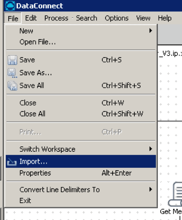Click the DataConnect app logo icon
Screen dimensions: 182x220
tap(10, 6)
